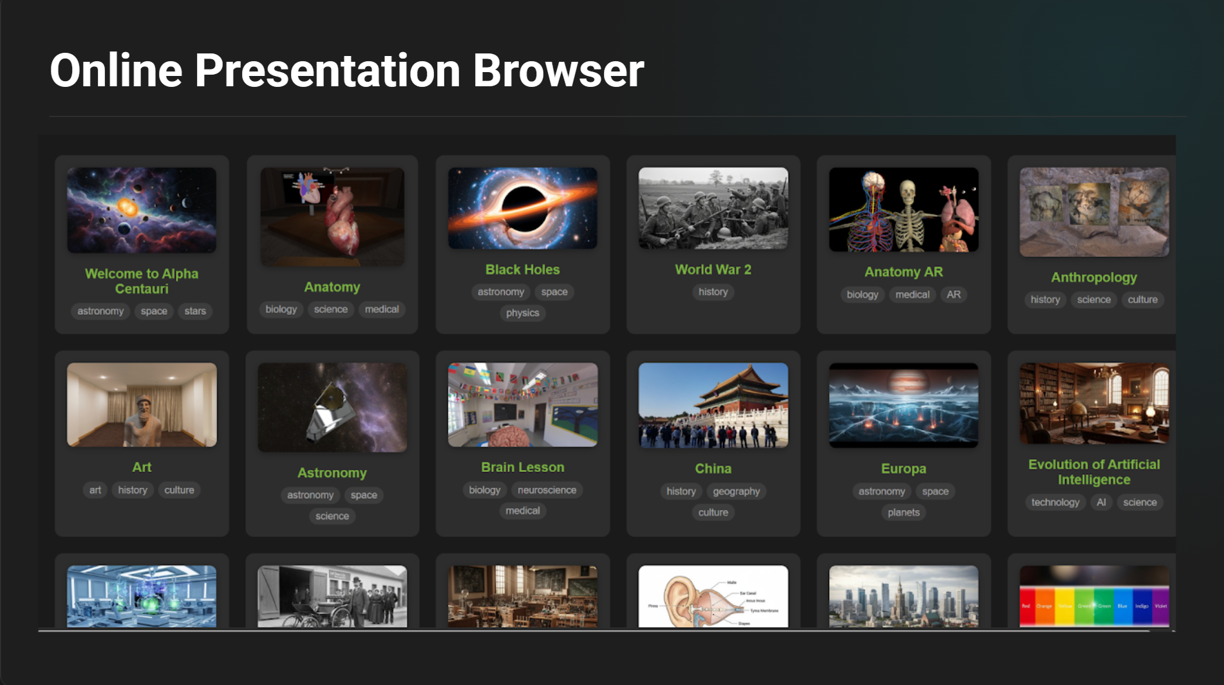The width and height of the screenshot is (1224, 685).
Task: Select the AR tag on Anatomy AR
Action: coord(954,294)
